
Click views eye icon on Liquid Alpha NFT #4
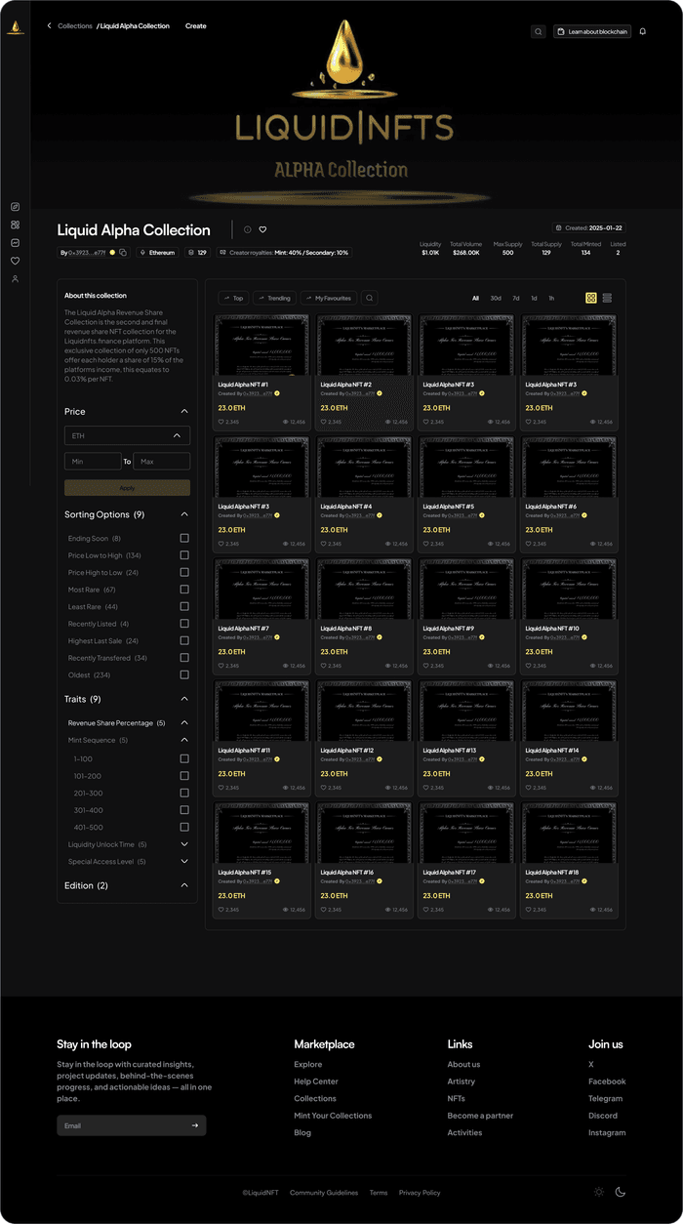point(388,544)
